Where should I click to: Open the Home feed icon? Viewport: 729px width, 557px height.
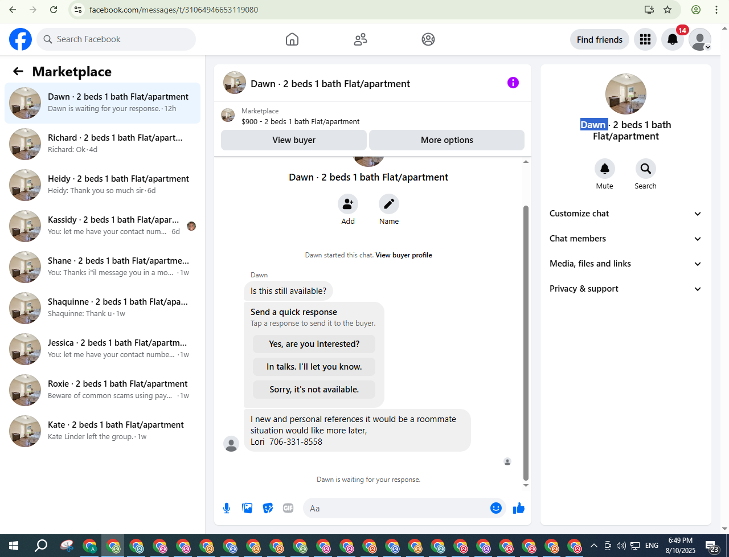click(x=292, y=39)
